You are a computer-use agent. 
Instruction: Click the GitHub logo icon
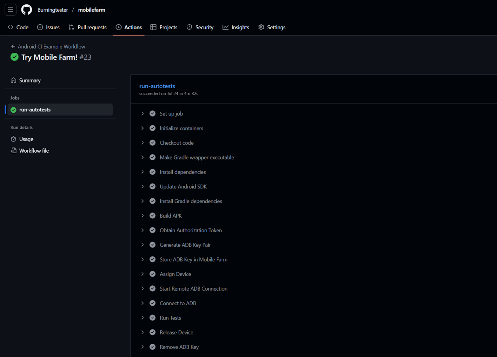[x=26, y=10]
